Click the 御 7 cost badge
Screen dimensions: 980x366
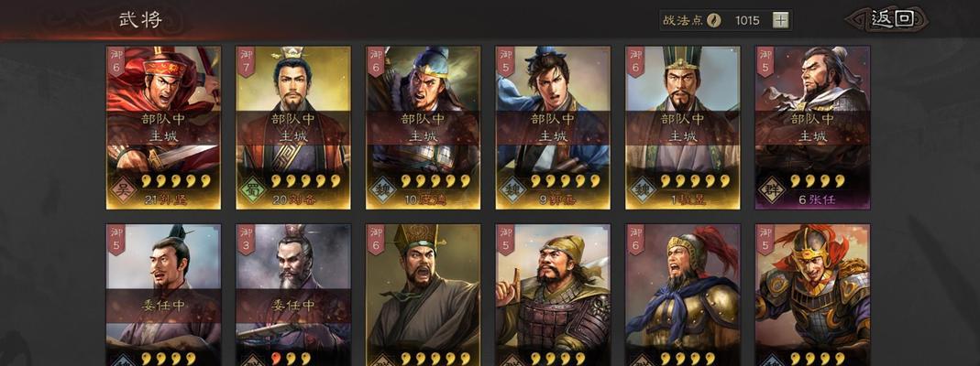[246, 61]
